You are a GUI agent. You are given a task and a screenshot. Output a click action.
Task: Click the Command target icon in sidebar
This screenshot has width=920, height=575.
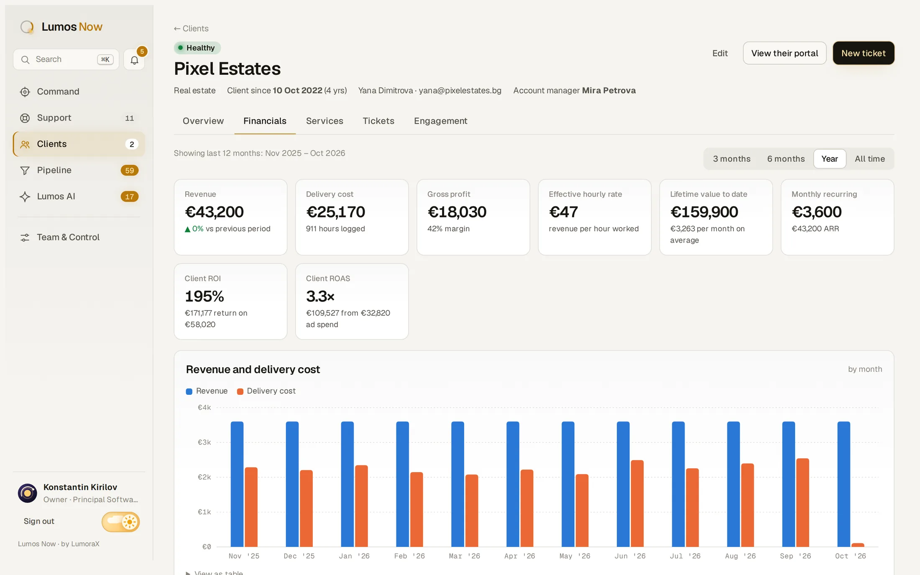[x=25, y=92]
